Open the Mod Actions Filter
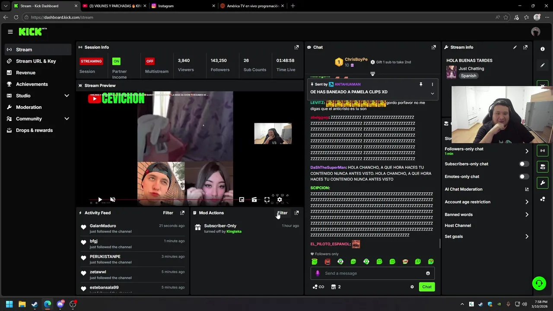This screenshot has height=311, width=553. coord(282,213)
